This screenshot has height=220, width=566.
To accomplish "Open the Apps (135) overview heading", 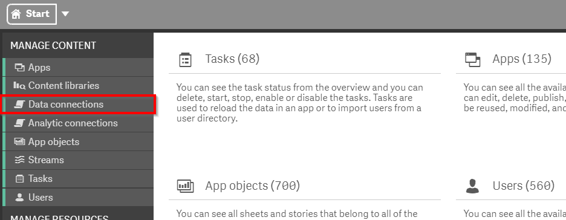I will (x=522, y=59).
